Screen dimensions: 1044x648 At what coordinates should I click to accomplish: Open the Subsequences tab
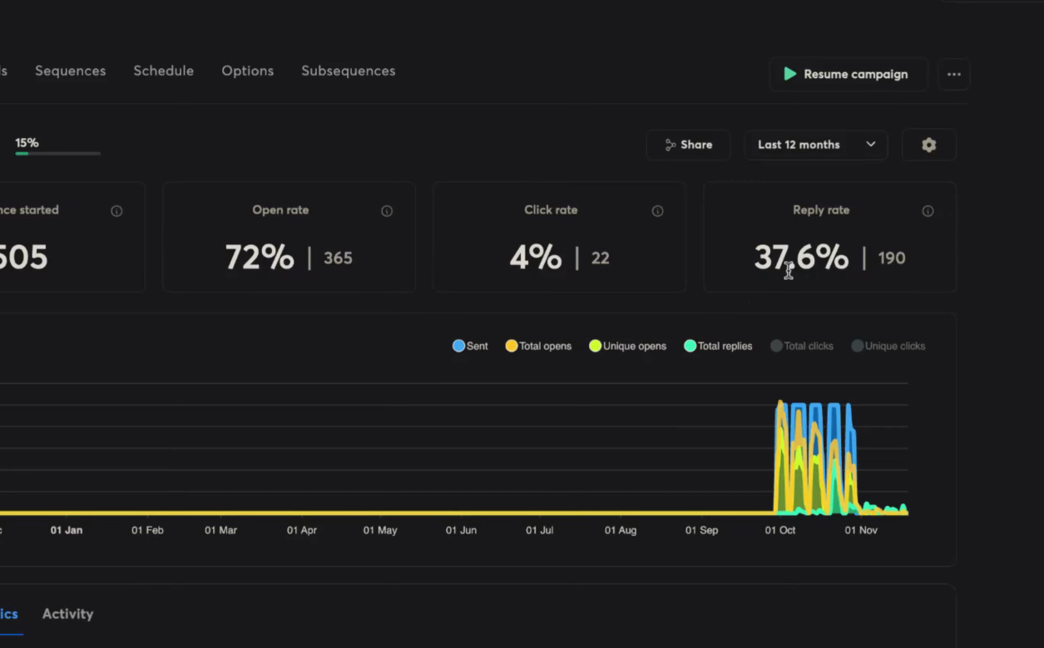click(348, 71)
